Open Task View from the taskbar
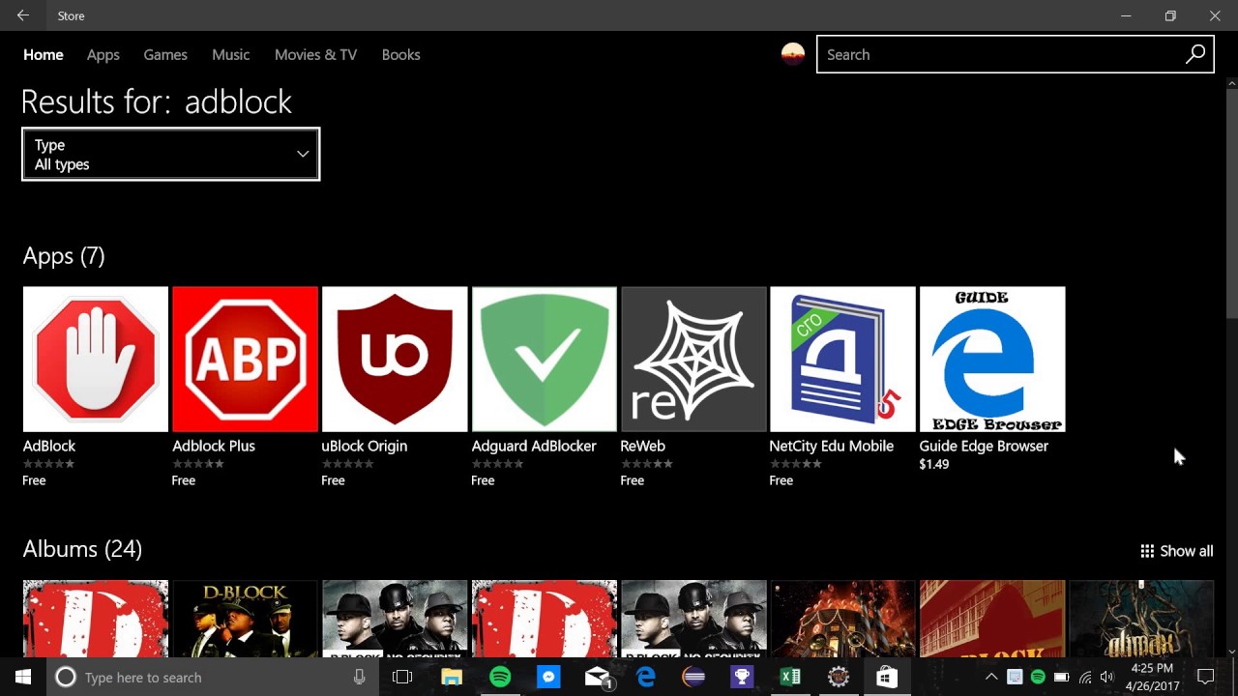Image resolution: width=1238 pixels, height=696 pixels. [x=402, y=677]
